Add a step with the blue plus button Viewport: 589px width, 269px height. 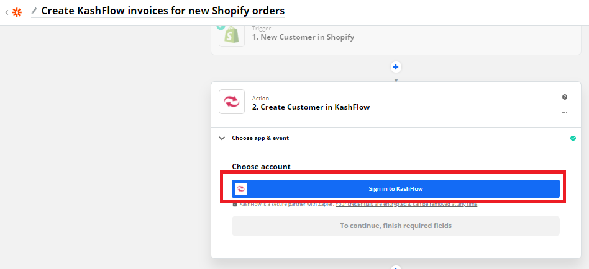[396, 66]
